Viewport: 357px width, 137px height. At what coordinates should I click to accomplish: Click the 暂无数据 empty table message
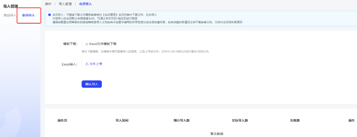pos(217,134)
